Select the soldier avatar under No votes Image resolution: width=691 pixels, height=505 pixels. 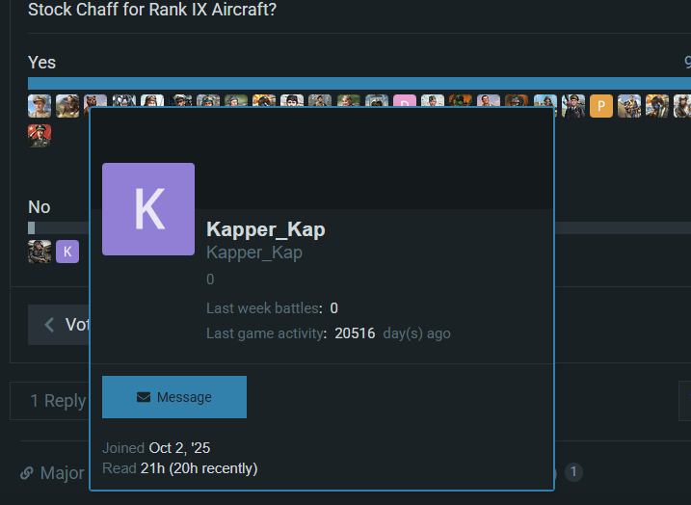(40, 252)
